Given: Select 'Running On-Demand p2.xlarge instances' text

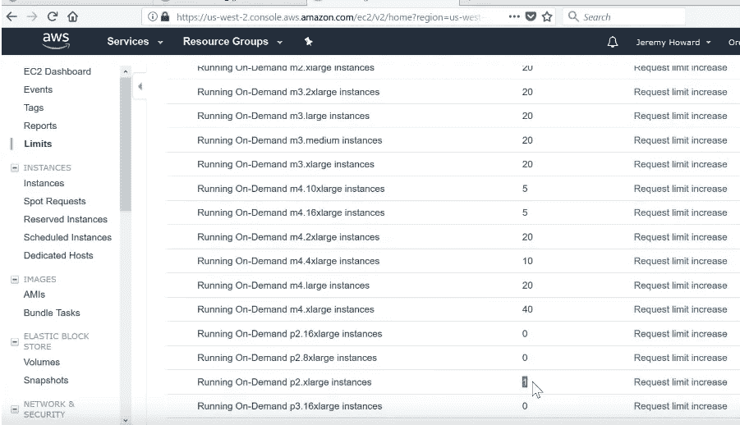Looking at the screenshot, I should [284, 382].
